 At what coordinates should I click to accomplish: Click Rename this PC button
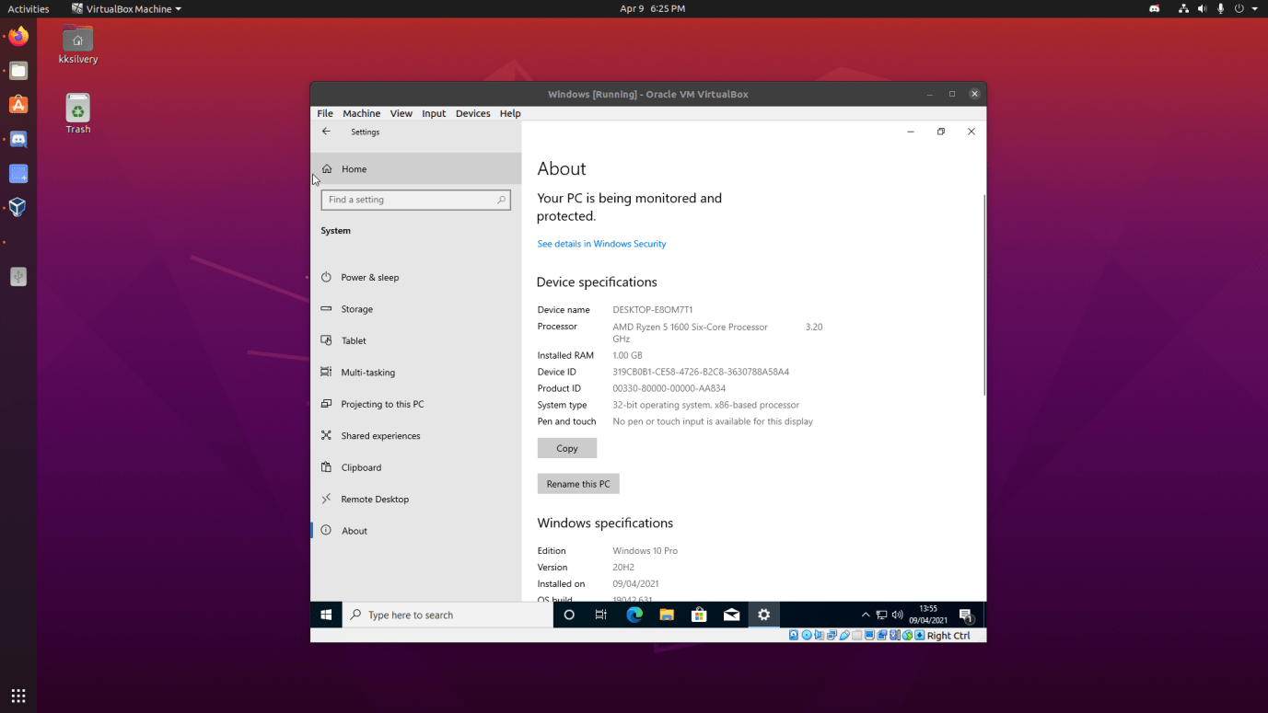pyautogui.click(x=578, y=484)
